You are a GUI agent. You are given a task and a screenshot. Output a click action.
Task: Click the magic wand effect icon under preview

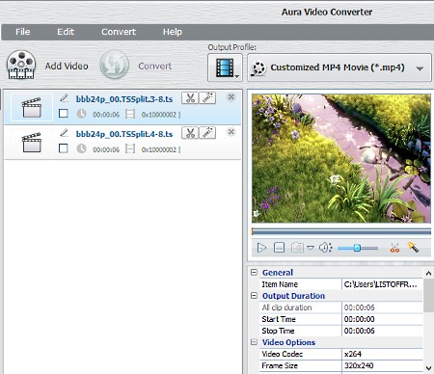point(413,247)
